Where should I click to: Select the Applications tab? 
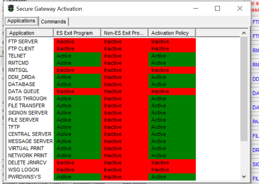[x=21, y=21]
